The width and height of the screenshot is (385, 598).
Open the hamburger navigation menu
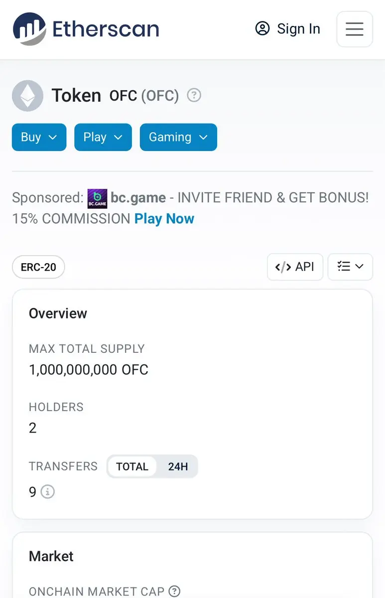point(354,29)
